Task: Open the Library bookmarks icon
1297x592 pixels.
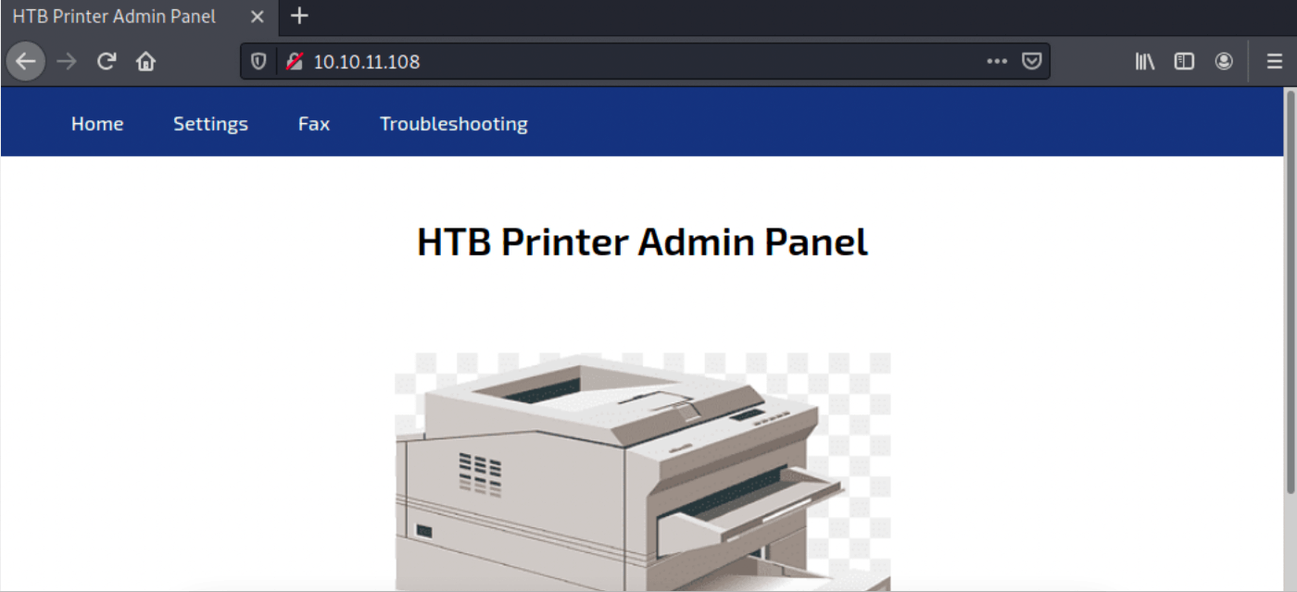Action: tap(1145, 62)
